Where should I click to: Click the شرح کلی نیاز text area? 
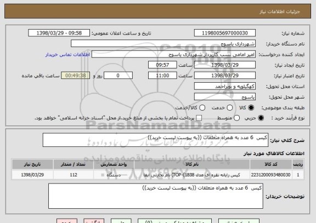pos(155,140)
